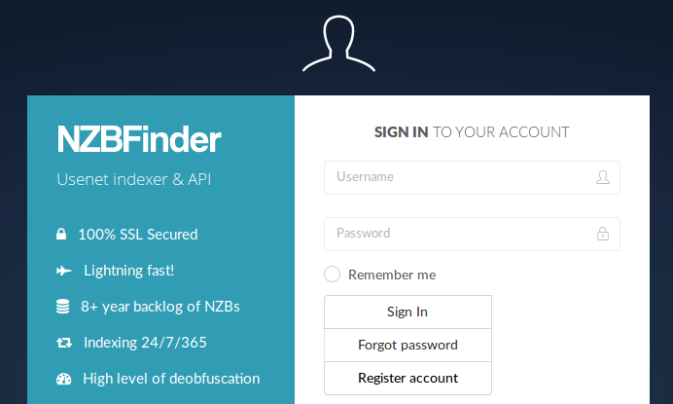The image size is (673, 404).
Task: Toggle the Remember me option
Action: [x=333, y=275]
